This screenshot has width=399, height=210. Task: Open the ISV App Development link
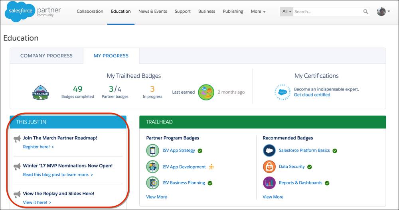pos(184,167)
